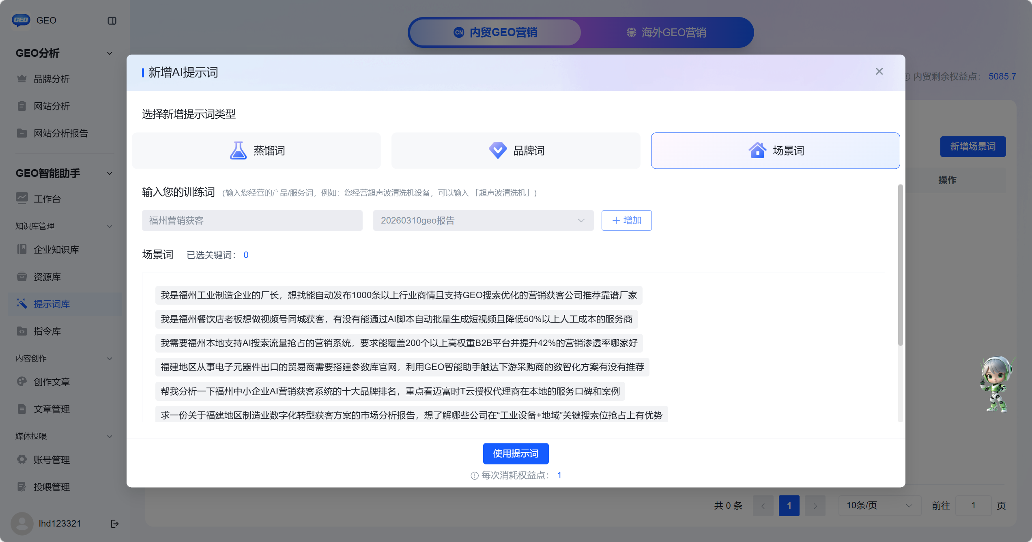1032x542 pixels.
Task: Open 工作台 via its chart icon
Action: (x=22, y=198)
